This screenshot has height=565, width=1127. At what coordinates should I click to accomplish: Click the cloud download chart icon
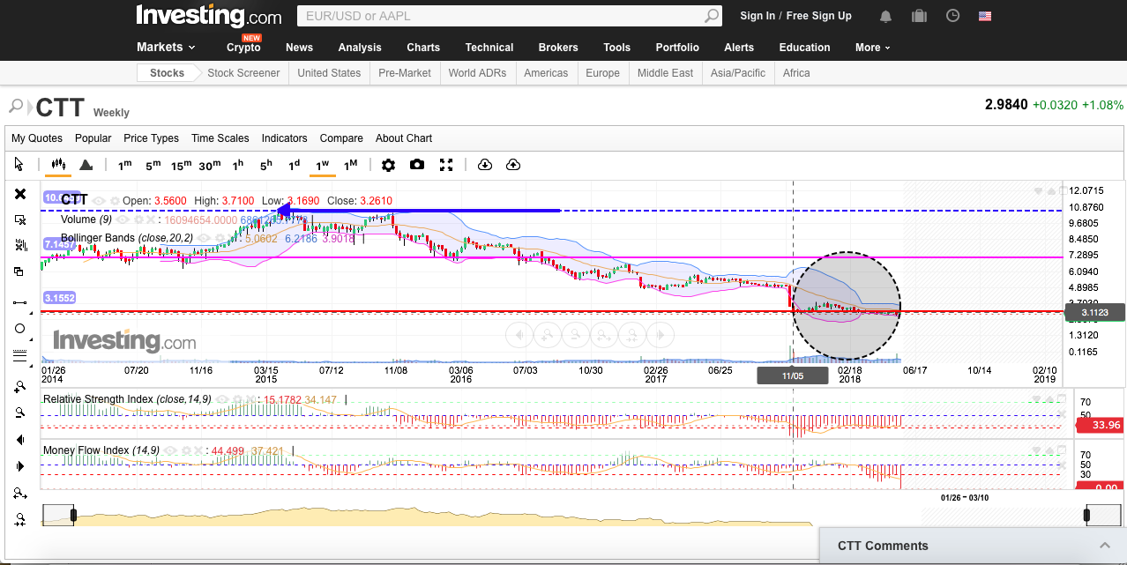point(484,165)
